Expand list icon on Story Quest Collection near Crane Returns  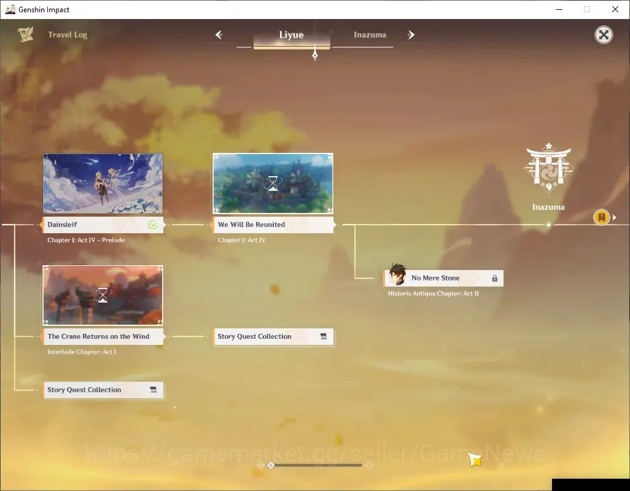pos(324,336)
